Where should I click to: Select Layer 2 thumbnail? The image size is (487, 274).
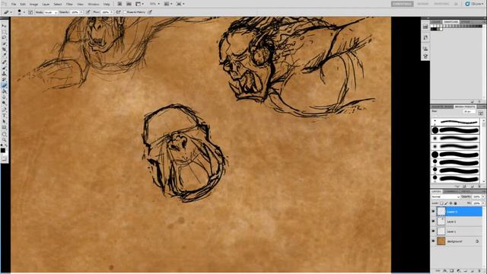[441, 221]
